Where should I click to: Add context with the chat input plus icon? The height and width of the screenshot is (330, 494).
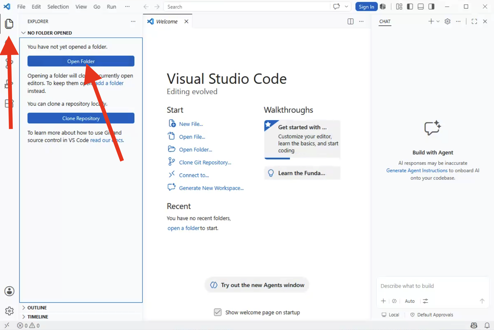coord(383,301)
